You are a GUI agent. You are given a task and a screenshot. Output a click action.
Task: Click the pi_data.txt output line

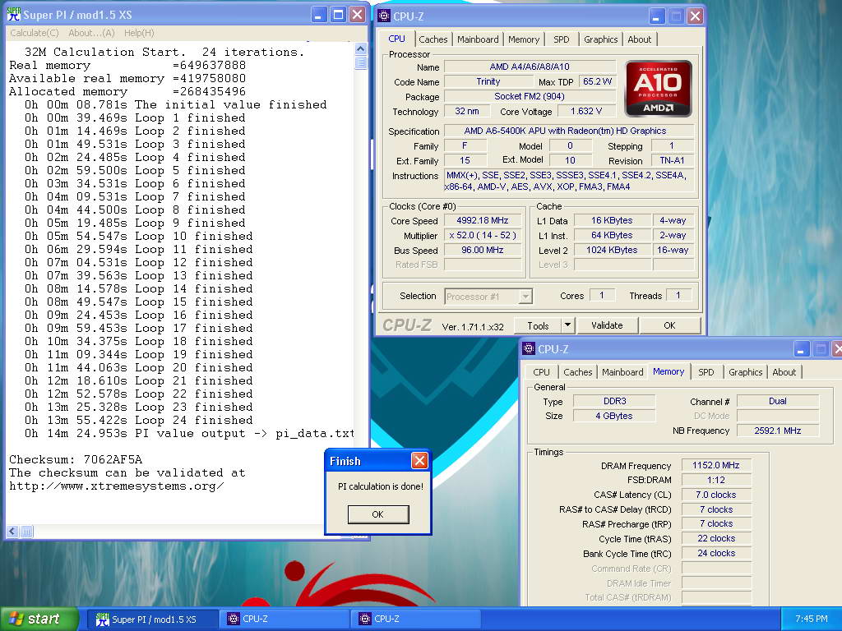[189, 434]
